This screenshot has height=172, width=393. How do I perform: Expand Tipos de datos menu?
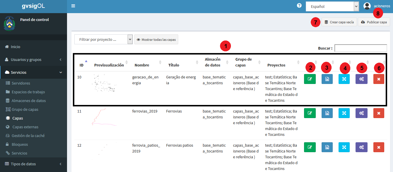[x=33, y=164]
